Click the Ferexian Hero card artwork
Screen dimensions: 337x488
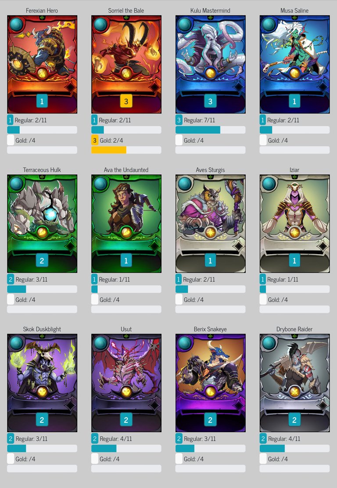(42, 65)
